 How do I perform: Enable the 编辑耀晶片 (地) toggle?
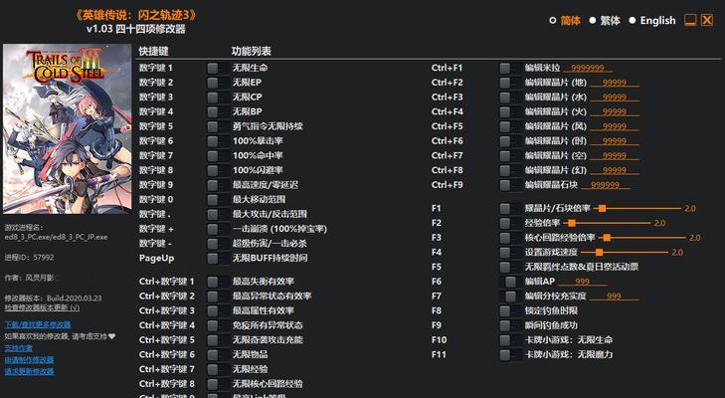[x=510, y=83]
